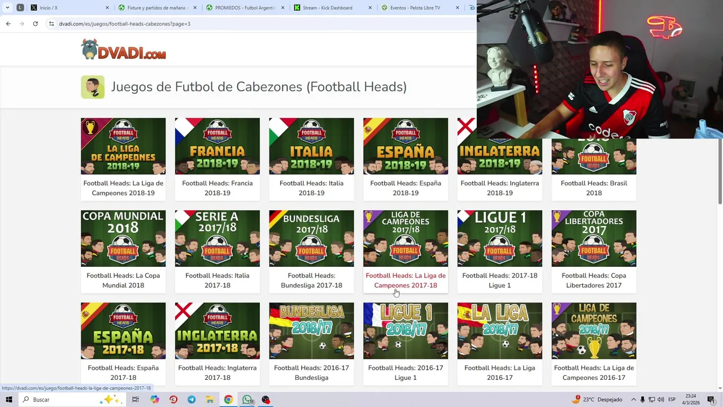Open España 2018-19 game thumbnail
Screen dimensions: 723x407
pos(406,146)
